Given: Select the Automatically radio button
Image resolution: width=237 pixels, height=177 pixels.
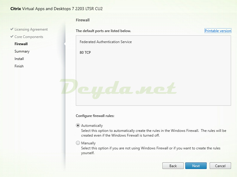Looking at the screenshot, I should click(x=78, y=126).
